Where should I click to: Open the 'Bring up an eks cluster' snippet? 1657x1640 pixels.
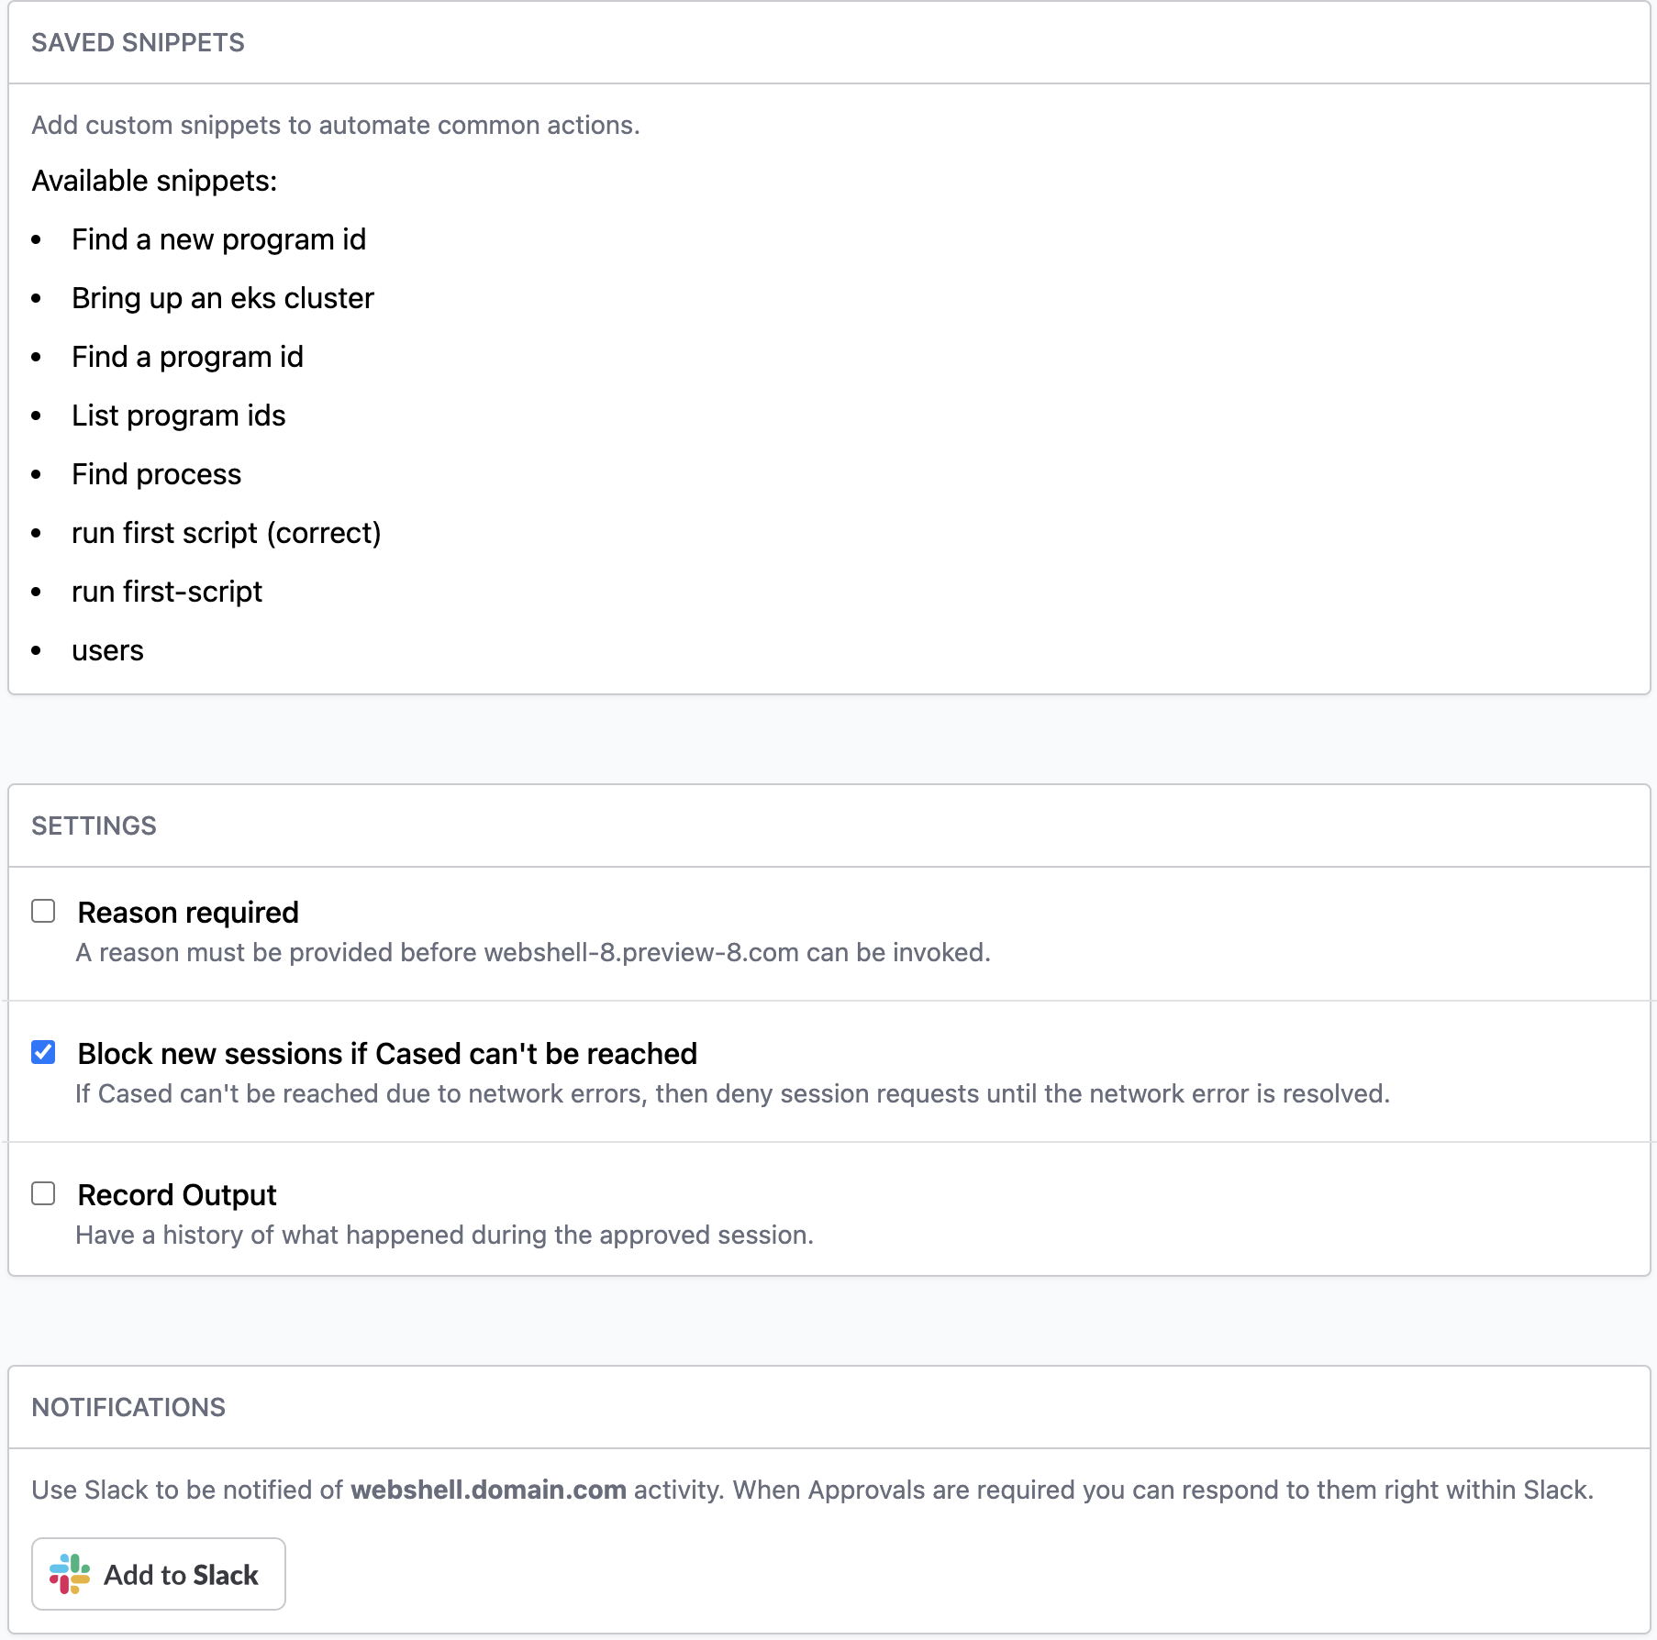pyautogui.click(x=223, y=298)
